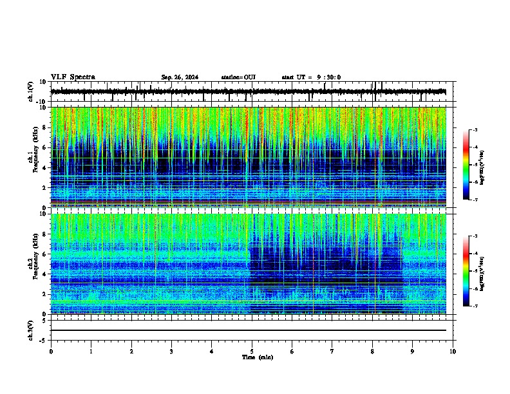Click the ch.2 color bar 'log(PSD)' label

tap(482, 274)
